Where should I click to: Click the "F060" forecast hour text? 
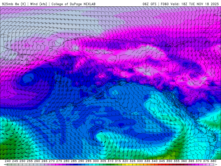(x=165, y=4)
